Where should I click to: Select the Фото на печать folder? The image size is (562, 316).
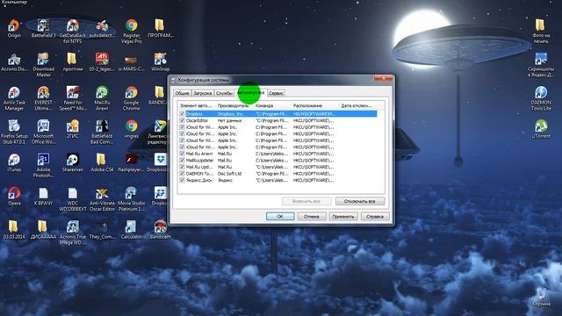click(x=541, y=32)
